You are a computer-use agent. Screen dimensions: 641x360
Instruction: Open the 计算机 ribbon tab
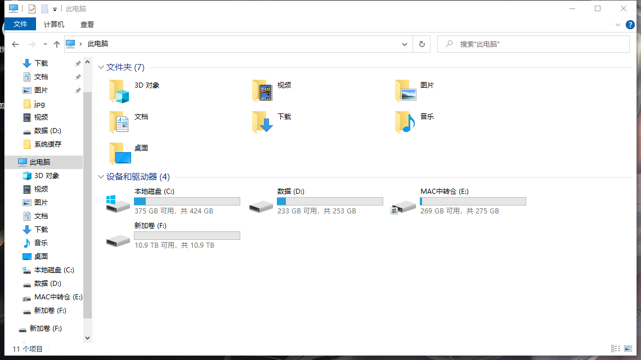tap(54, 25)
